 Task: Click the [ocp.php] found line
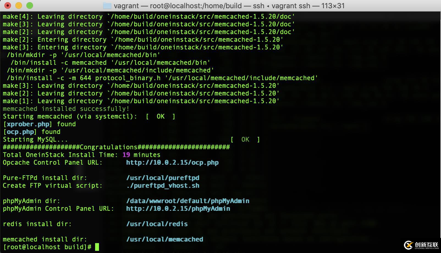click(x=32, y=132)
